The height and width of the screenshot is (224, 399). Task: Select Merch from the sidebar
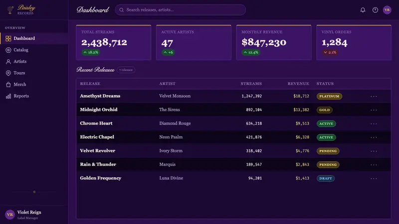34,85
